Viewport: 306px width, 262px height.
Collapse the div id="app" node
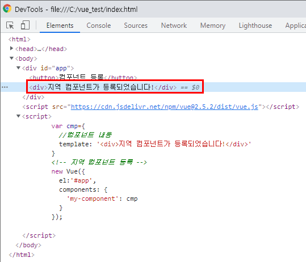point(18,68)
